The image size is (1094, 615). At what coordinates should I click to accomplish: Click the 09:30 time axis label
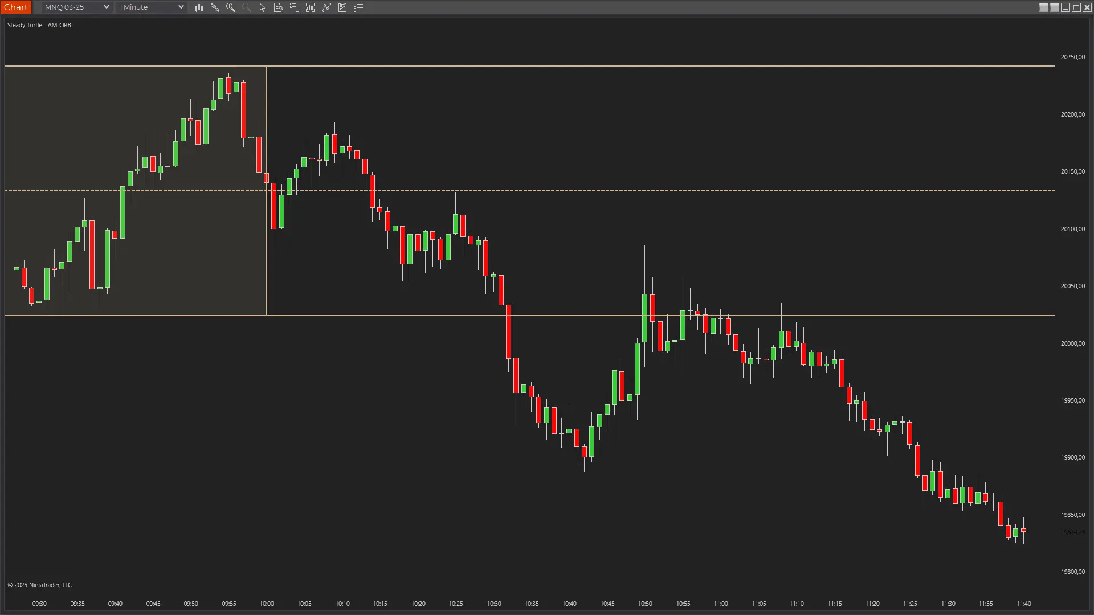coord(39,604)
